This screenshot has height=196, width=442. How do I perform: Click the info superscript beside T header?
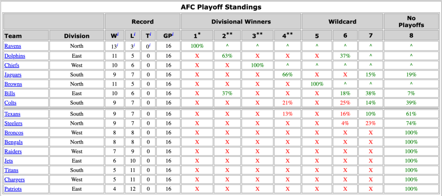click(x=150, y=34)
